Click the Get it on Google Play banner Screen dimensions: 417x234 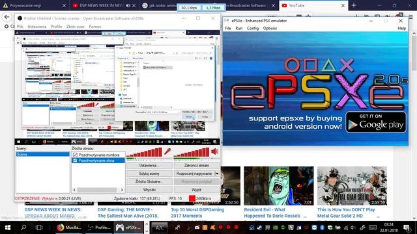tap(376, 122)
